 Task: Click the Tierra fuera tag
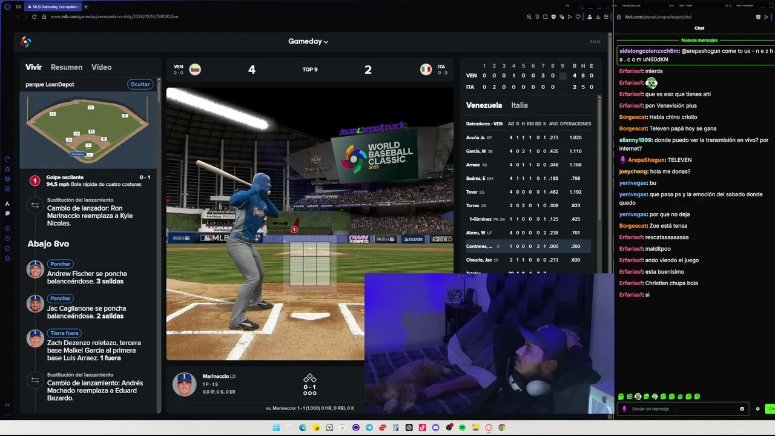64,333
